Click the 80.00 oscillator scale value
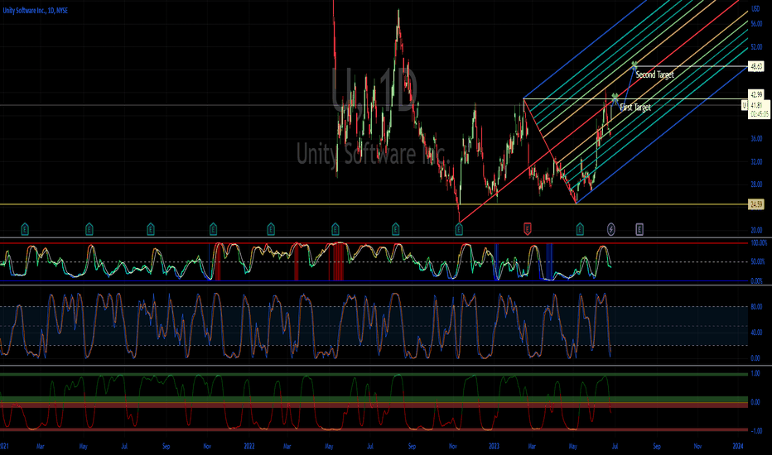 click(756, 307)
